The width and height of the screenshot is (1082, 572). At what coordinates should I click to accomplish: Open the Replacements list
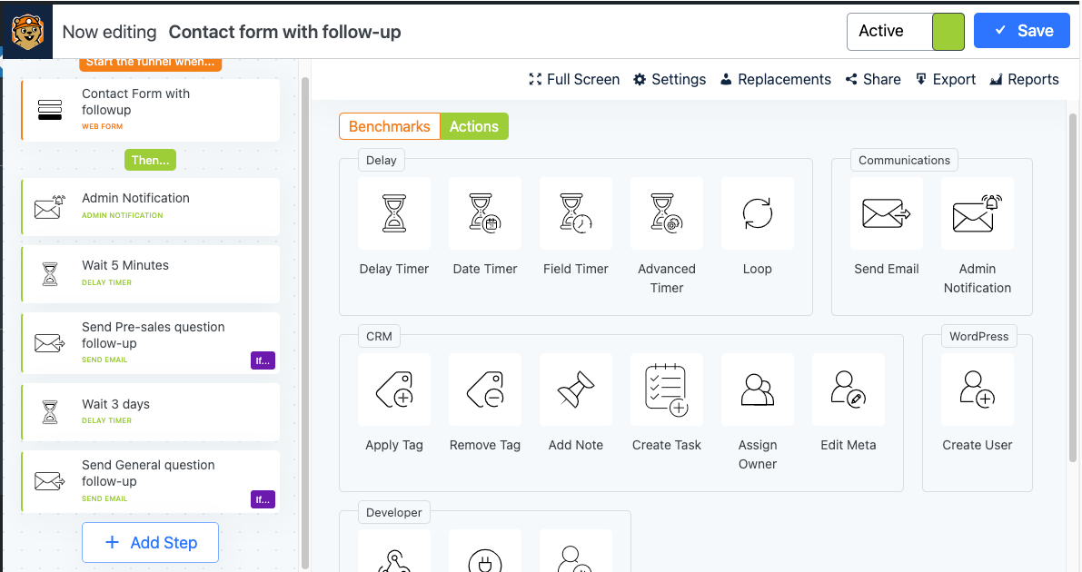[776, 79]
